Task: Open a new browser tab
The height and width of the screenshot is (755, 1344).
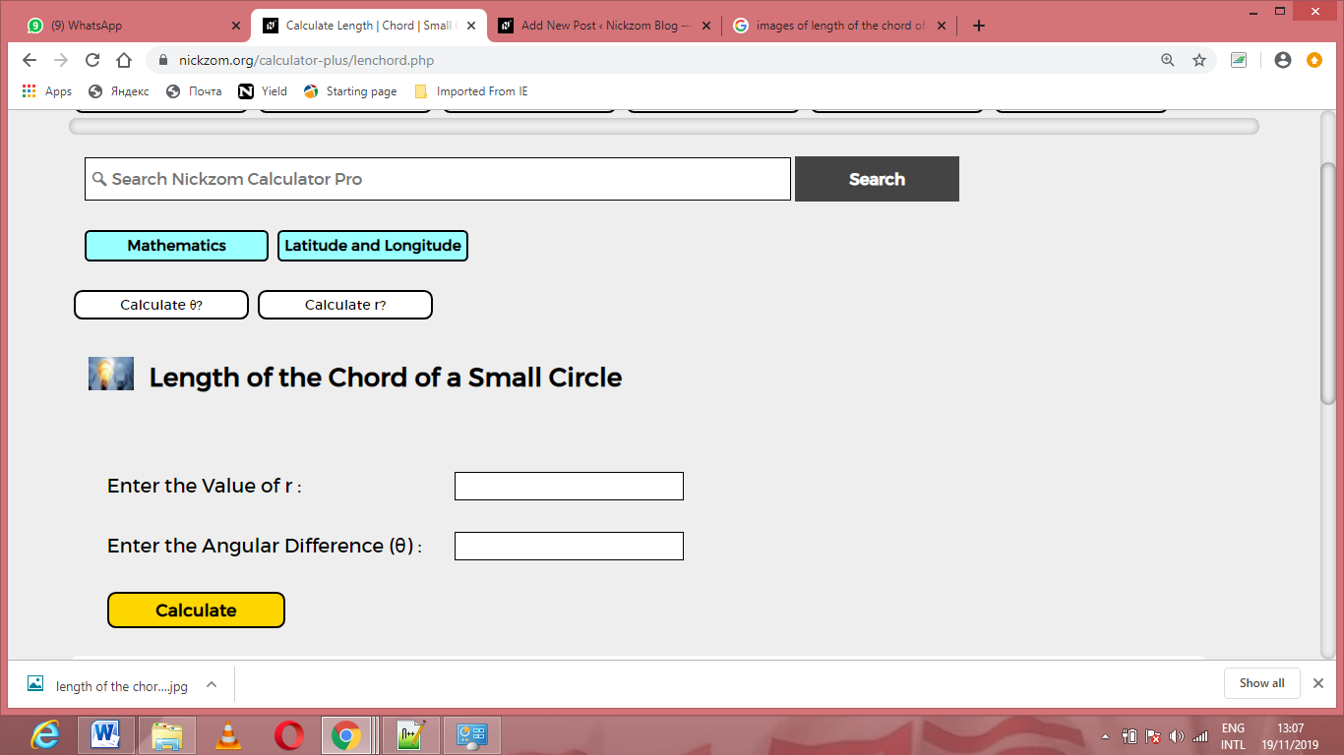Action: (x=978, y=26)
